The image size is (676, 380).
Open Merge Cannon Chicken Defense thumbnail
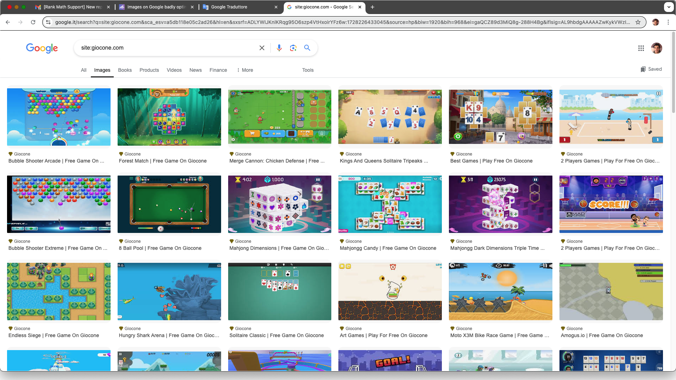click(280, 117)
